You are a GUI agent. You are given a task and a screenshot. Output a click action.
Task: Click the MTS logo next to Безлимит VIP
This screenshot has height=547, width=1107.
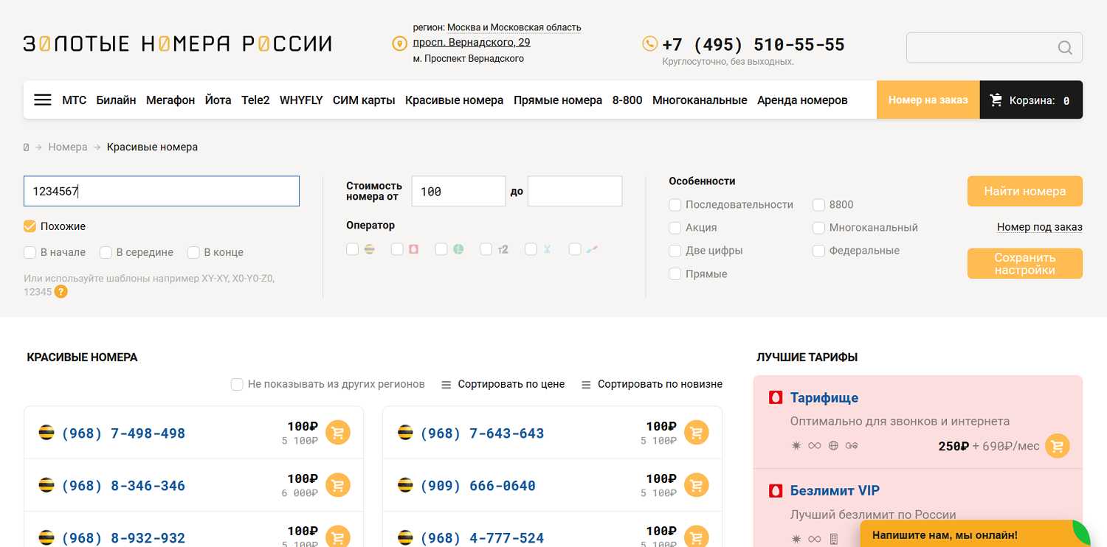pos(776,490)
